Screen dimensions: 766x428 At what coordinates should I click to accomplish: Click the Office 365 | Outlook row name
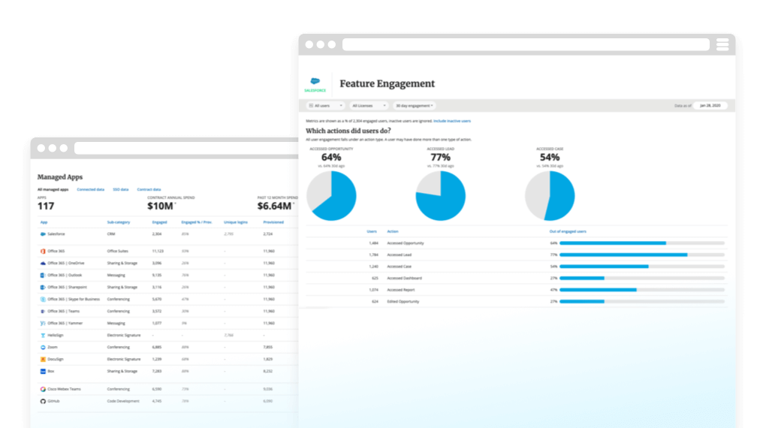click(x=65, y=275)
